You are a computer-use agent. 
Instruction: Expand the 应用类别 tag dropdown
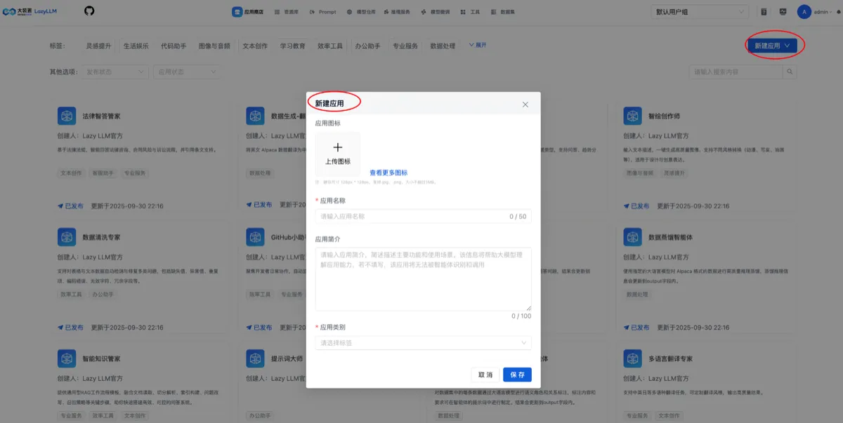(x=423, y=343)
